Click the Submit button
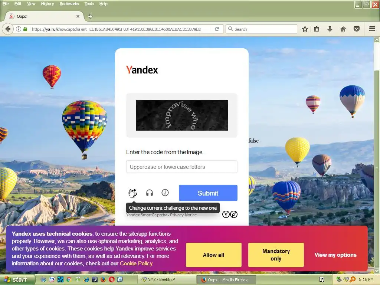This screenshot has width=380, height=285. click(208, 193)
